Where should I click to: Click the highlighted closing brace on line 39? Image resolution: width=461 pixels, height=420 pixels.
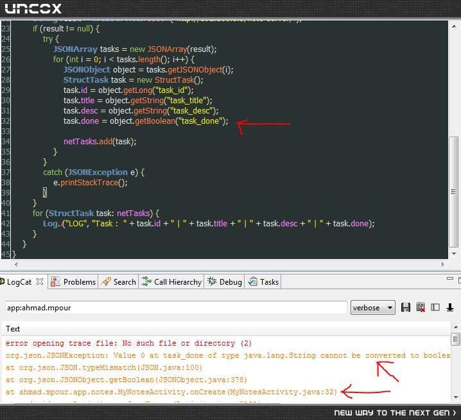(45, 192)
